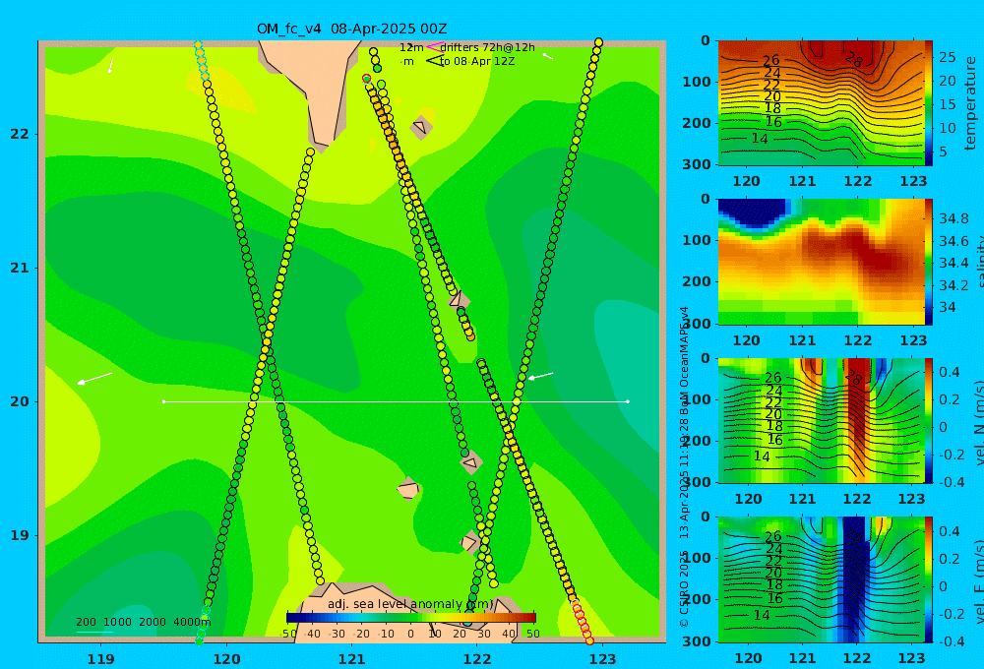Click the small white arrow in the map's top-left corner
This screenshot has height=669, width=984.
[110, 66]
